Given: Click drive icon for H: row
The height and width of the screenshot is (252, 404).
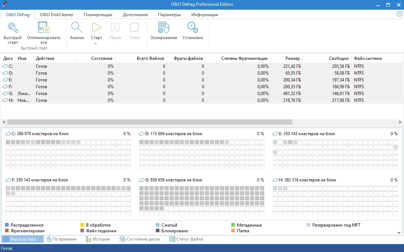Looking at the screenshot, I should tap(5, 100).
